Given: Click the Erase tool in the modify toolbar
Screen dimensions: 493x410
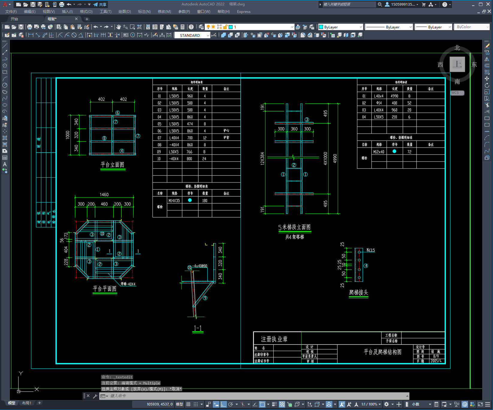Looking at the screenshot, I should tap(487, 46).
